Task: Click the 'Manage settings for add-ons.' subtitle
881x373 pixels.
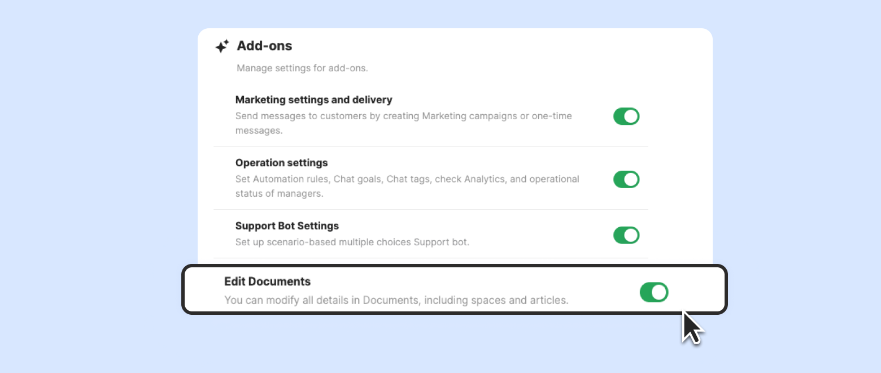Action: click(302, 68)
